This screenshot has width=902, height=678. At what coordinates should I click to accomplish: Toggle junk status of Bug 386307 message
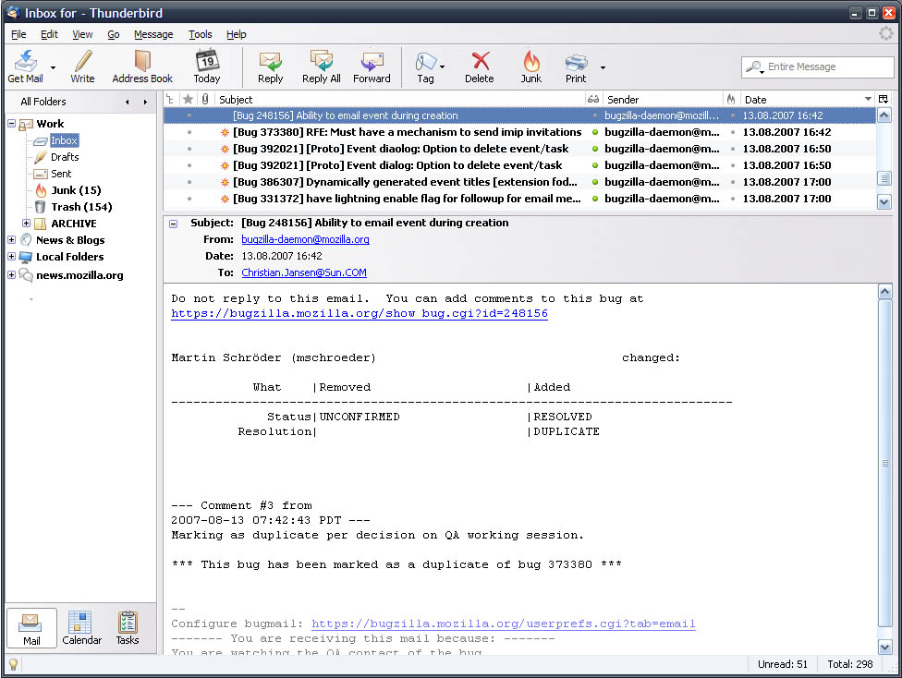[732, 182]
